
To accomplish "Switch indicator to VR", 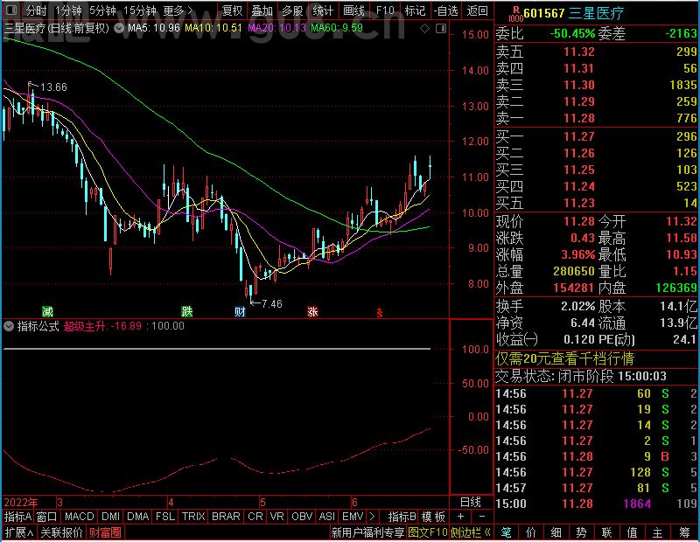I will tap(276, 517).
